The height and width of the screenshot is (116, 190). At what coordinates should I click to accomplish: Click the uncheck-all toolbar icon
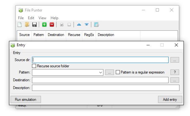(69, 25)
